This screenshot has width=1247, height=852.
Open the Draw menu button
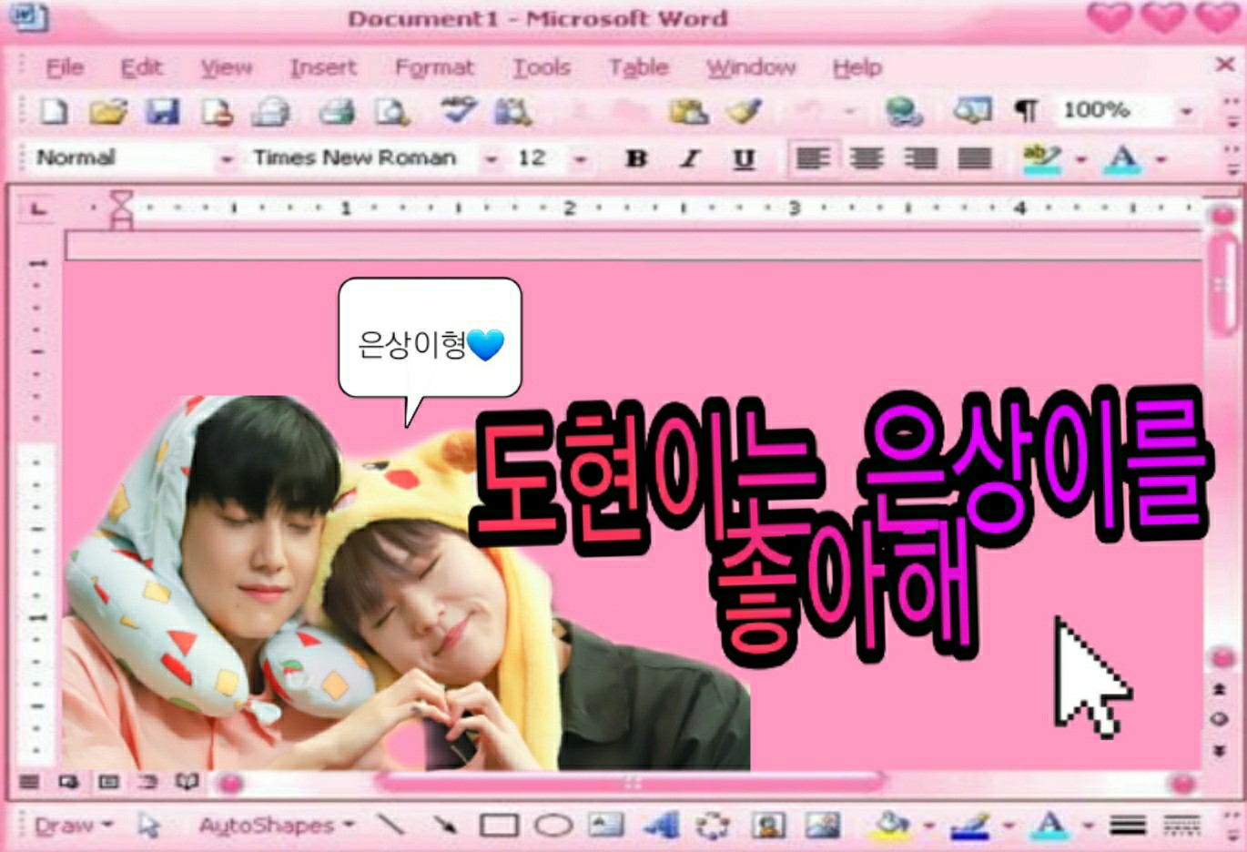click(73, 826)
